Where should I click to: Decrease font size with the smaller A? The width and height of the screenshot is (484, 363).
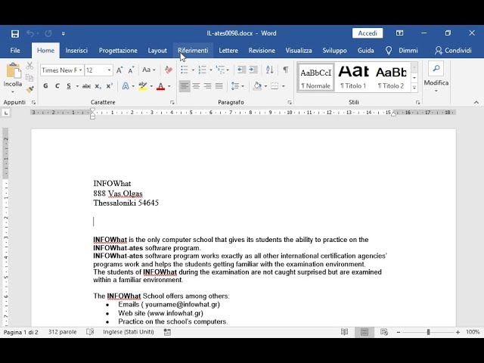[131, 70]
